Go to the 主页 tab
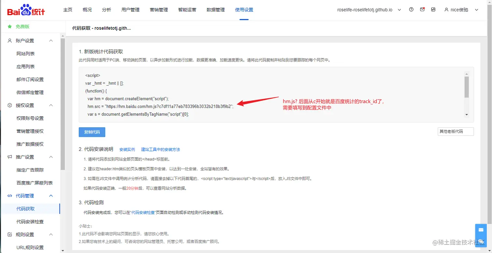This screenshot has width=492, height=253. pos(68,10)
